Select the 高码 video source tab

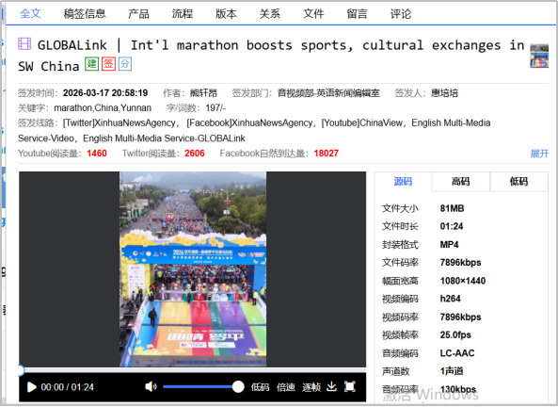pyautogui.click(x=461, y=182)
